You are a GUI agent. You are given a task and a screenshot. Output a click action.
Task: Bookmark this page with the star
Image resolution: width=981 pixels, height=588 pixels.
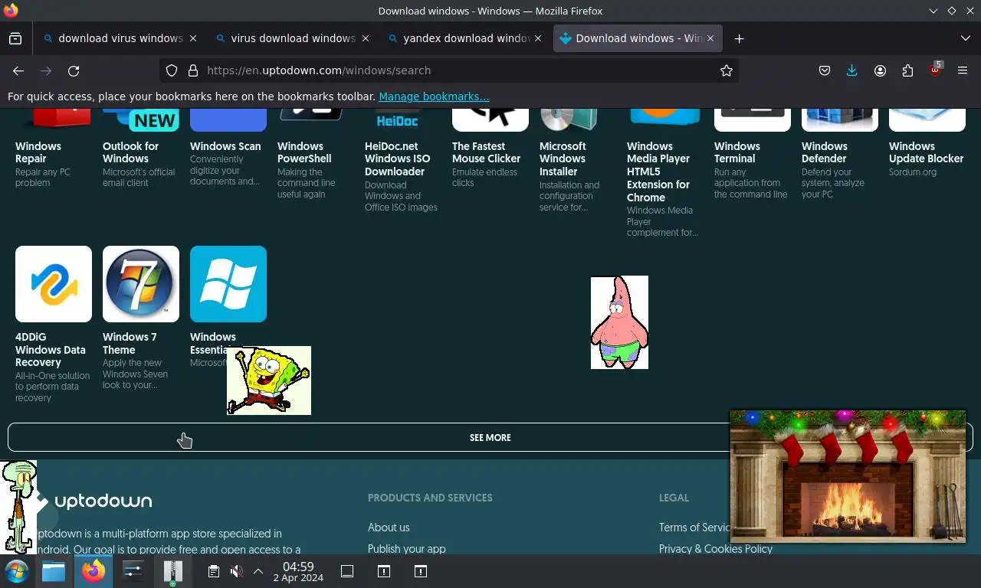click(x=727, y=70)
